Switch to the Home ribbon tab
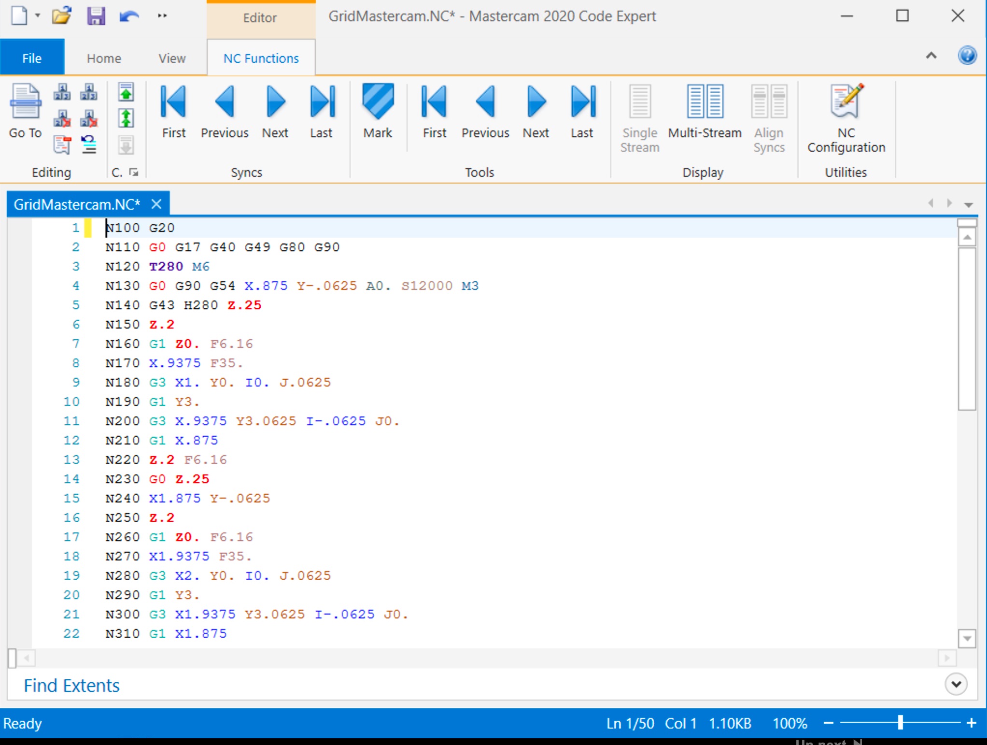Viewport: 987px width, 745px height. pos(104,58)
